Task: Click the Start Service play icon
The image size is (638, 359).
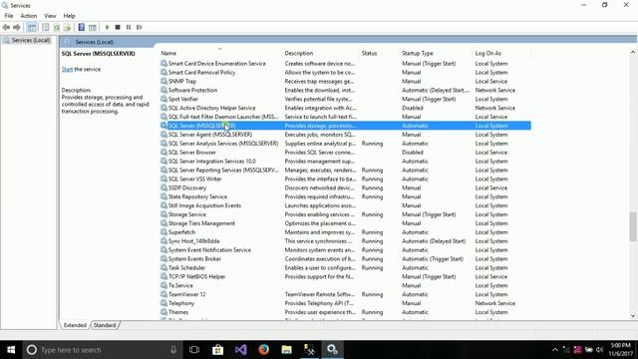Action: pos(107,27)
